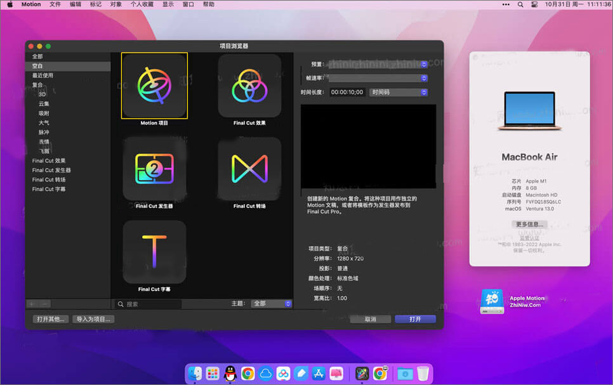Viewport: 613px width, 385px height.
Task: Click the 取消 button
Action: coord(370,319)
